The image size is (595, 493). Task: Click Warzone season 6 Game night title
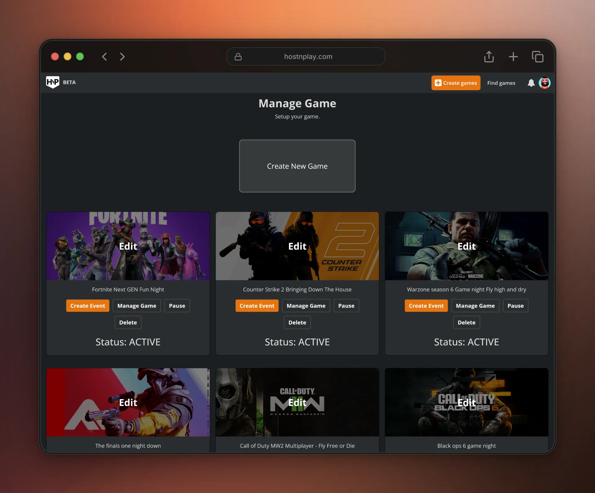point(466,289)
